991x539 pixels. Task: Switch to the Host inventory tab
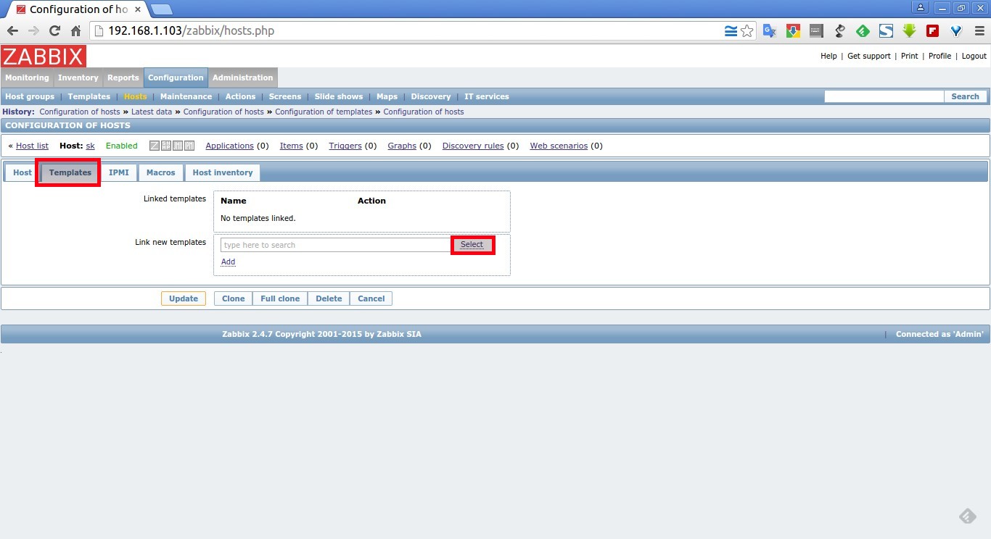(223, 172)
